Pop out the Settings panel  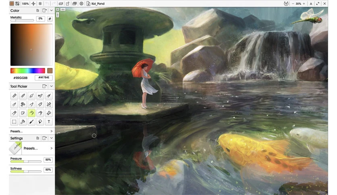click(44, 138)
